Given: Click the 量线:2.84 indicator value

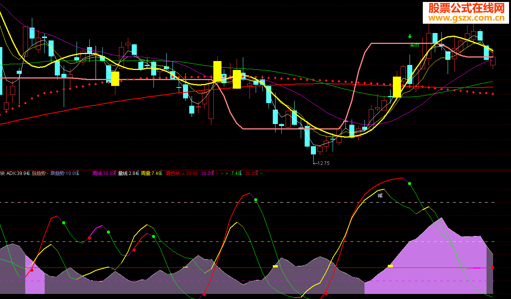Looking at the screenshot, I should (128, 173).
